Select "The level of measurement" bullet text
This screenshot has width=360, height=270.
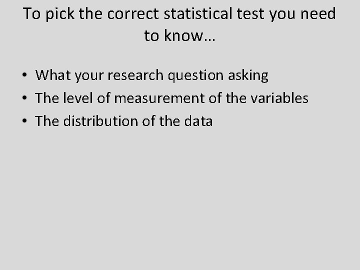pos(171,98)
